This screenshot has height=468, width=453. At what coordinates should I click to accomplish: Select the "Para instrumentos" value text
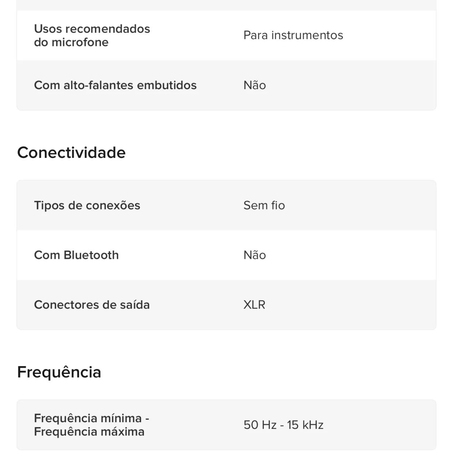(x=293, y=35)
